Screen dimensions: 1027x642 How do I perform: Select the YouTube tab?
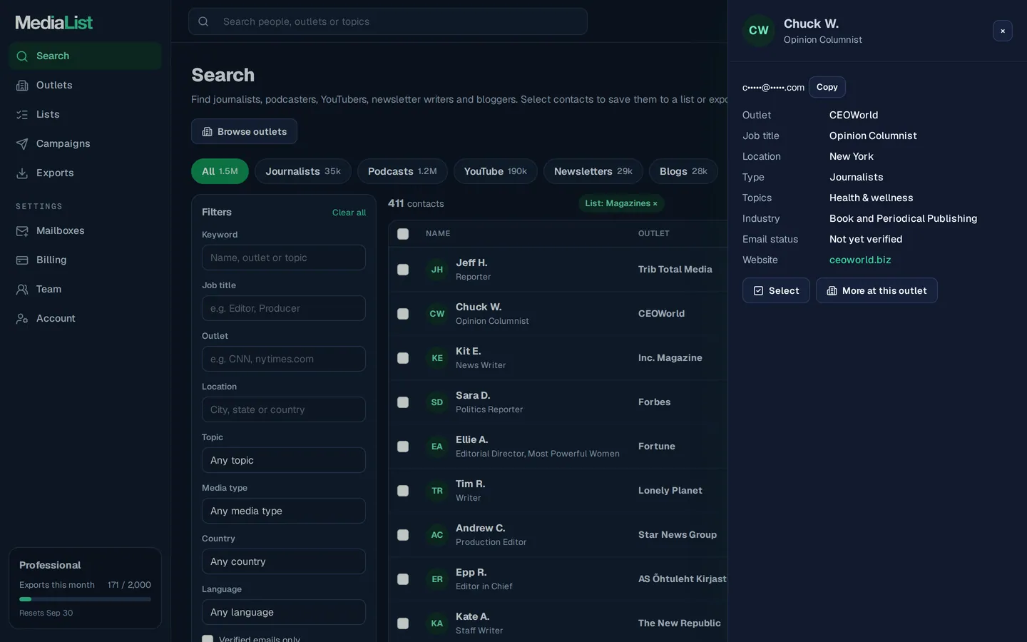496,171
